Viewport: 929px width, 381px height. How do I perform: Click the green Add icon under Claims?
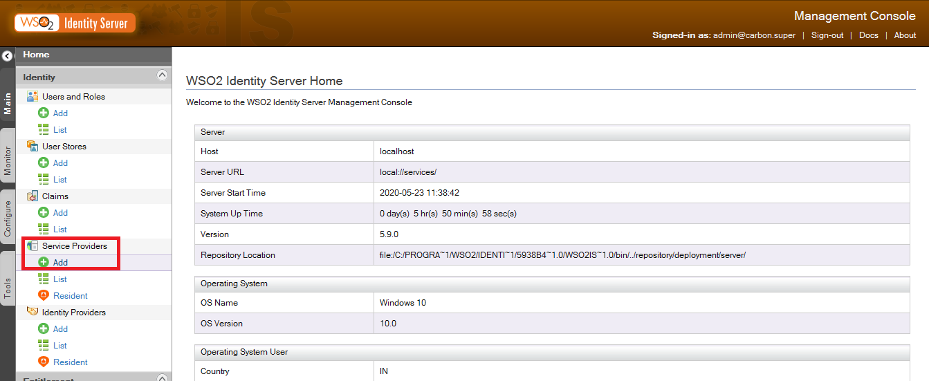point(44,212)
